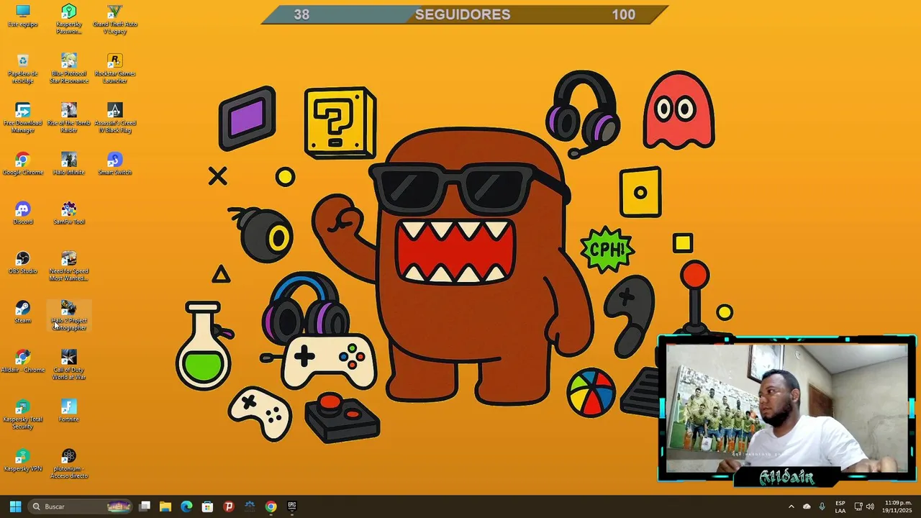Switch to Google Chrome in the taskbar
The image size is (921, 518).
pyautogui.click(x=271, y=506)
